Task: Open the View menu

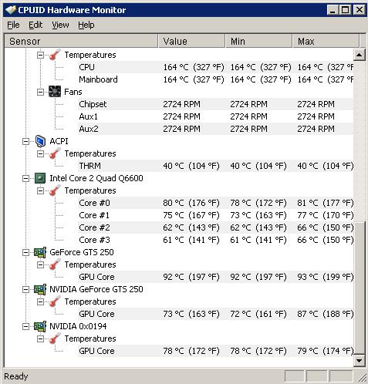Action: (x=60, y=25)
